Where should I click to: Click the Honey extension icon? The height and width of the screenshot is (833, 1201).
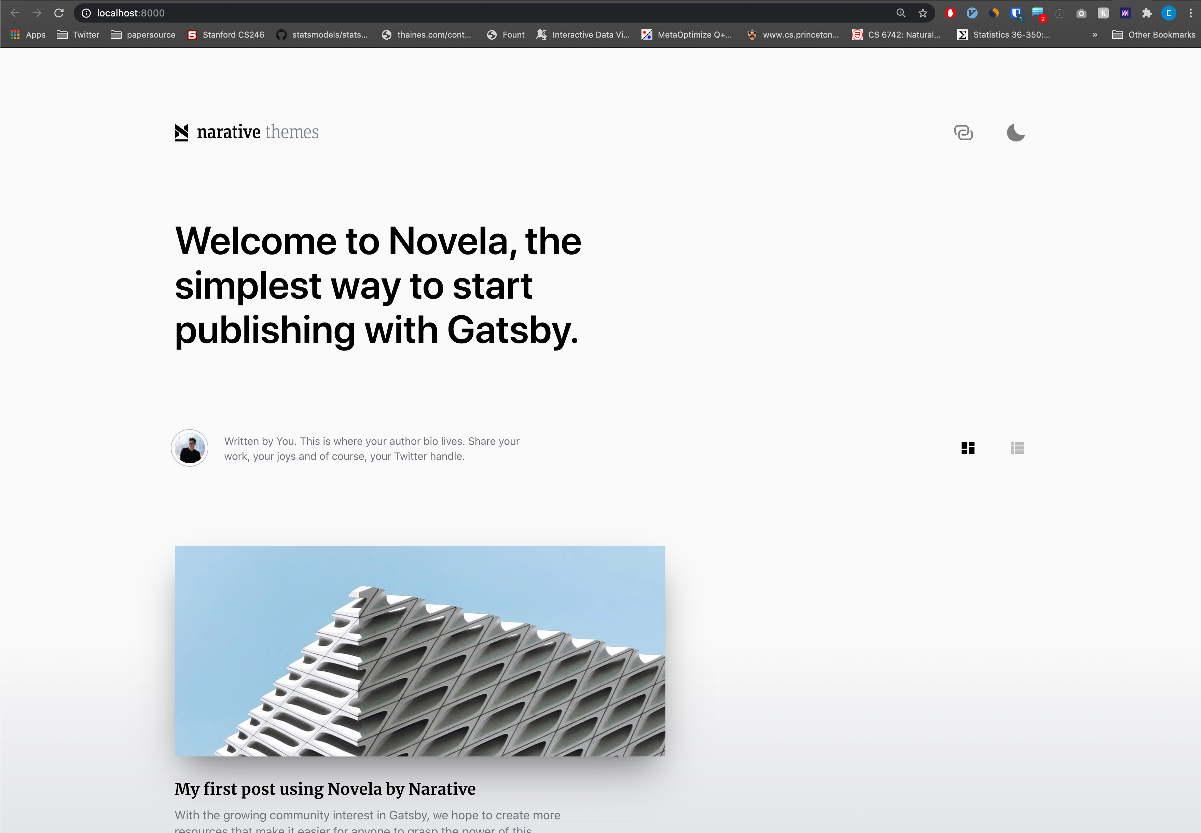coord(1103,13)
